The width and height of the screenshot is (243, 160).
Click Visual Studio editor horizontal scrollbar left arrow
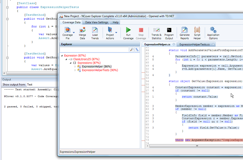[x=4, y=73]
